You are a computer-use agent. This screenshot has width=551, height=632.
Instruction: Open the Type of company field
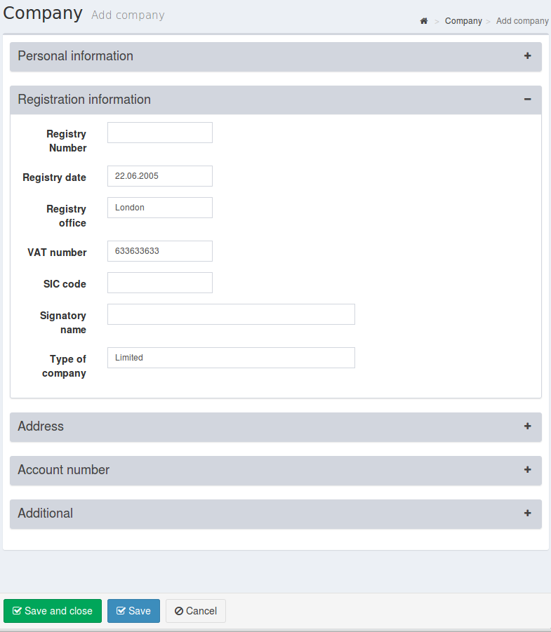pos(231,358)
